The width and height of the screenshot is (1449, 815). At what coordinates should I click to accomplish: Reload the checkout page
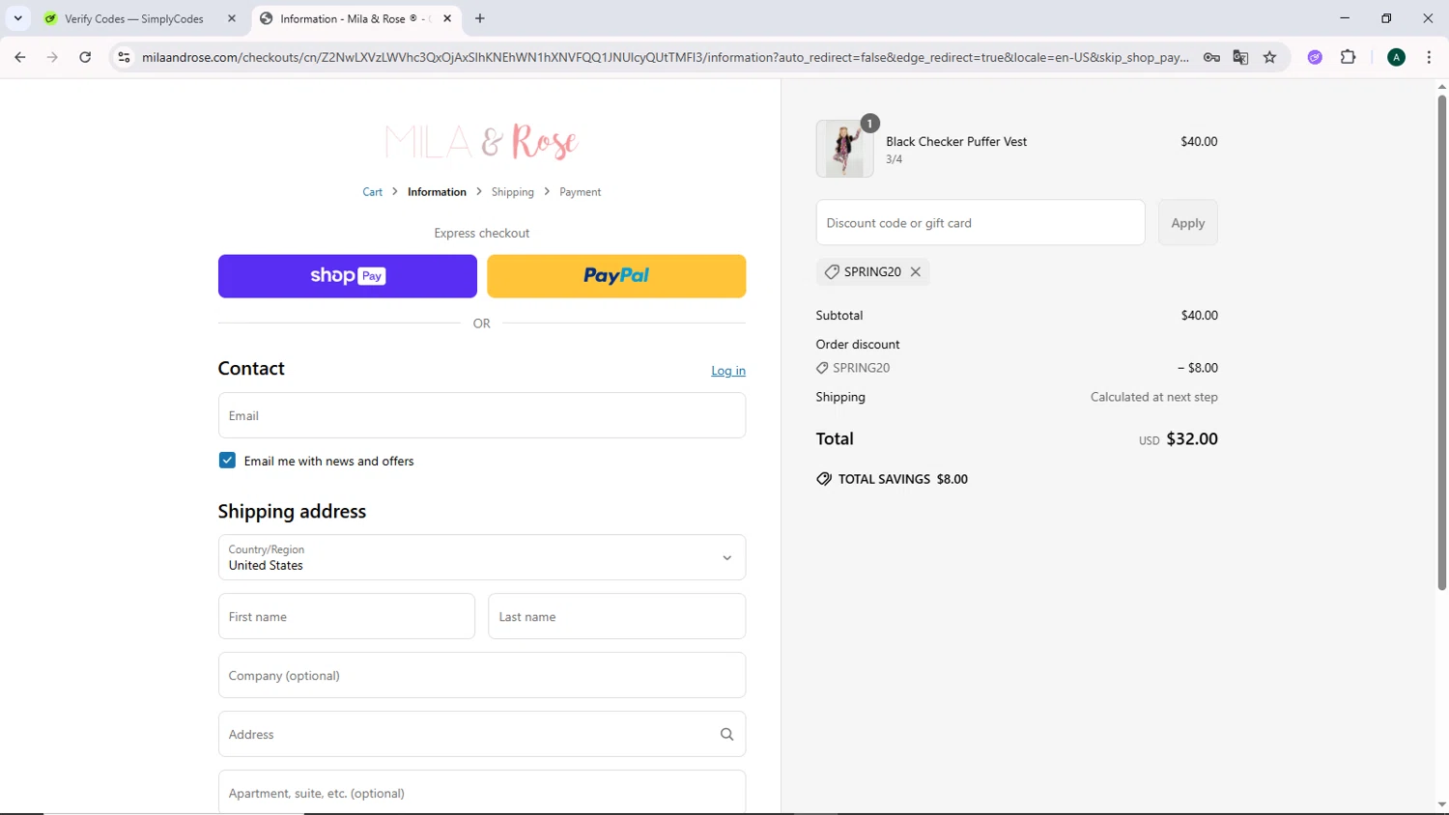[85, 57]
